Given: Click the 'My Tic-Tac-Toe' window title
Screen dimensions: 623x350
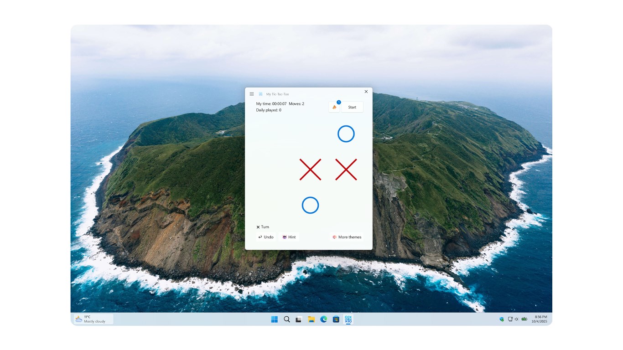Looking at the screenshot, I should click(277, 94).
